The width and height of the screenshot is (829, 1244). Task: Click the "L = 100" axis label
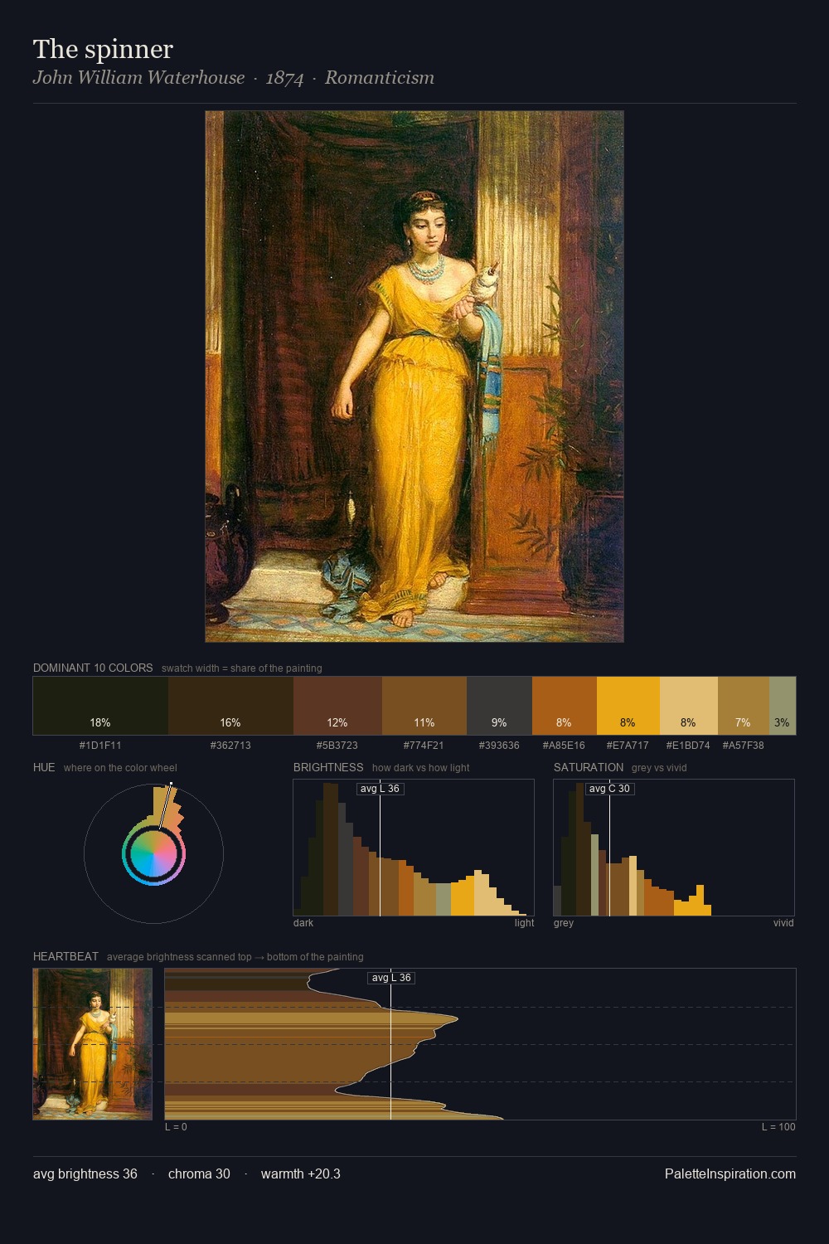778,1127
